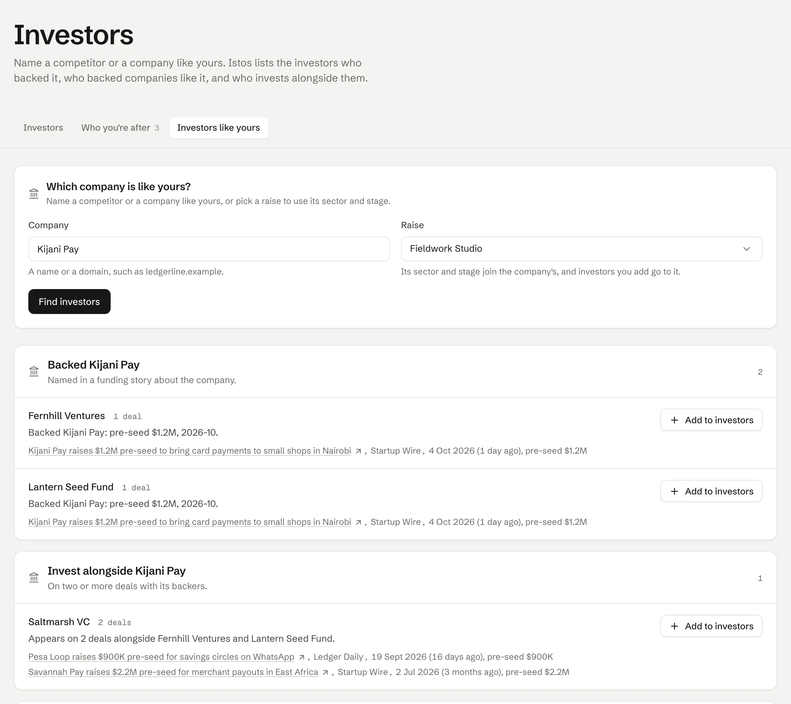Click the bank icon beside 'Backed Kijani Pay'
Screen dimensions: 791x704
[x=34, y=372]
